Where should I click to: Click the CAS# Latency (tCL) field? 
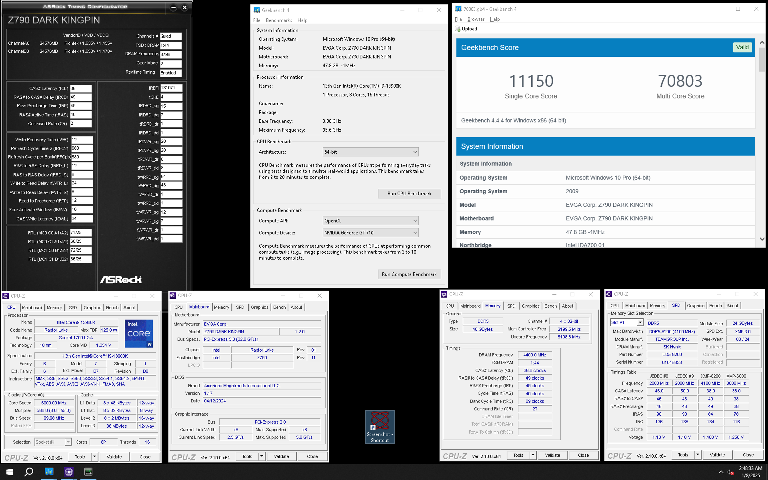[81, 89]
